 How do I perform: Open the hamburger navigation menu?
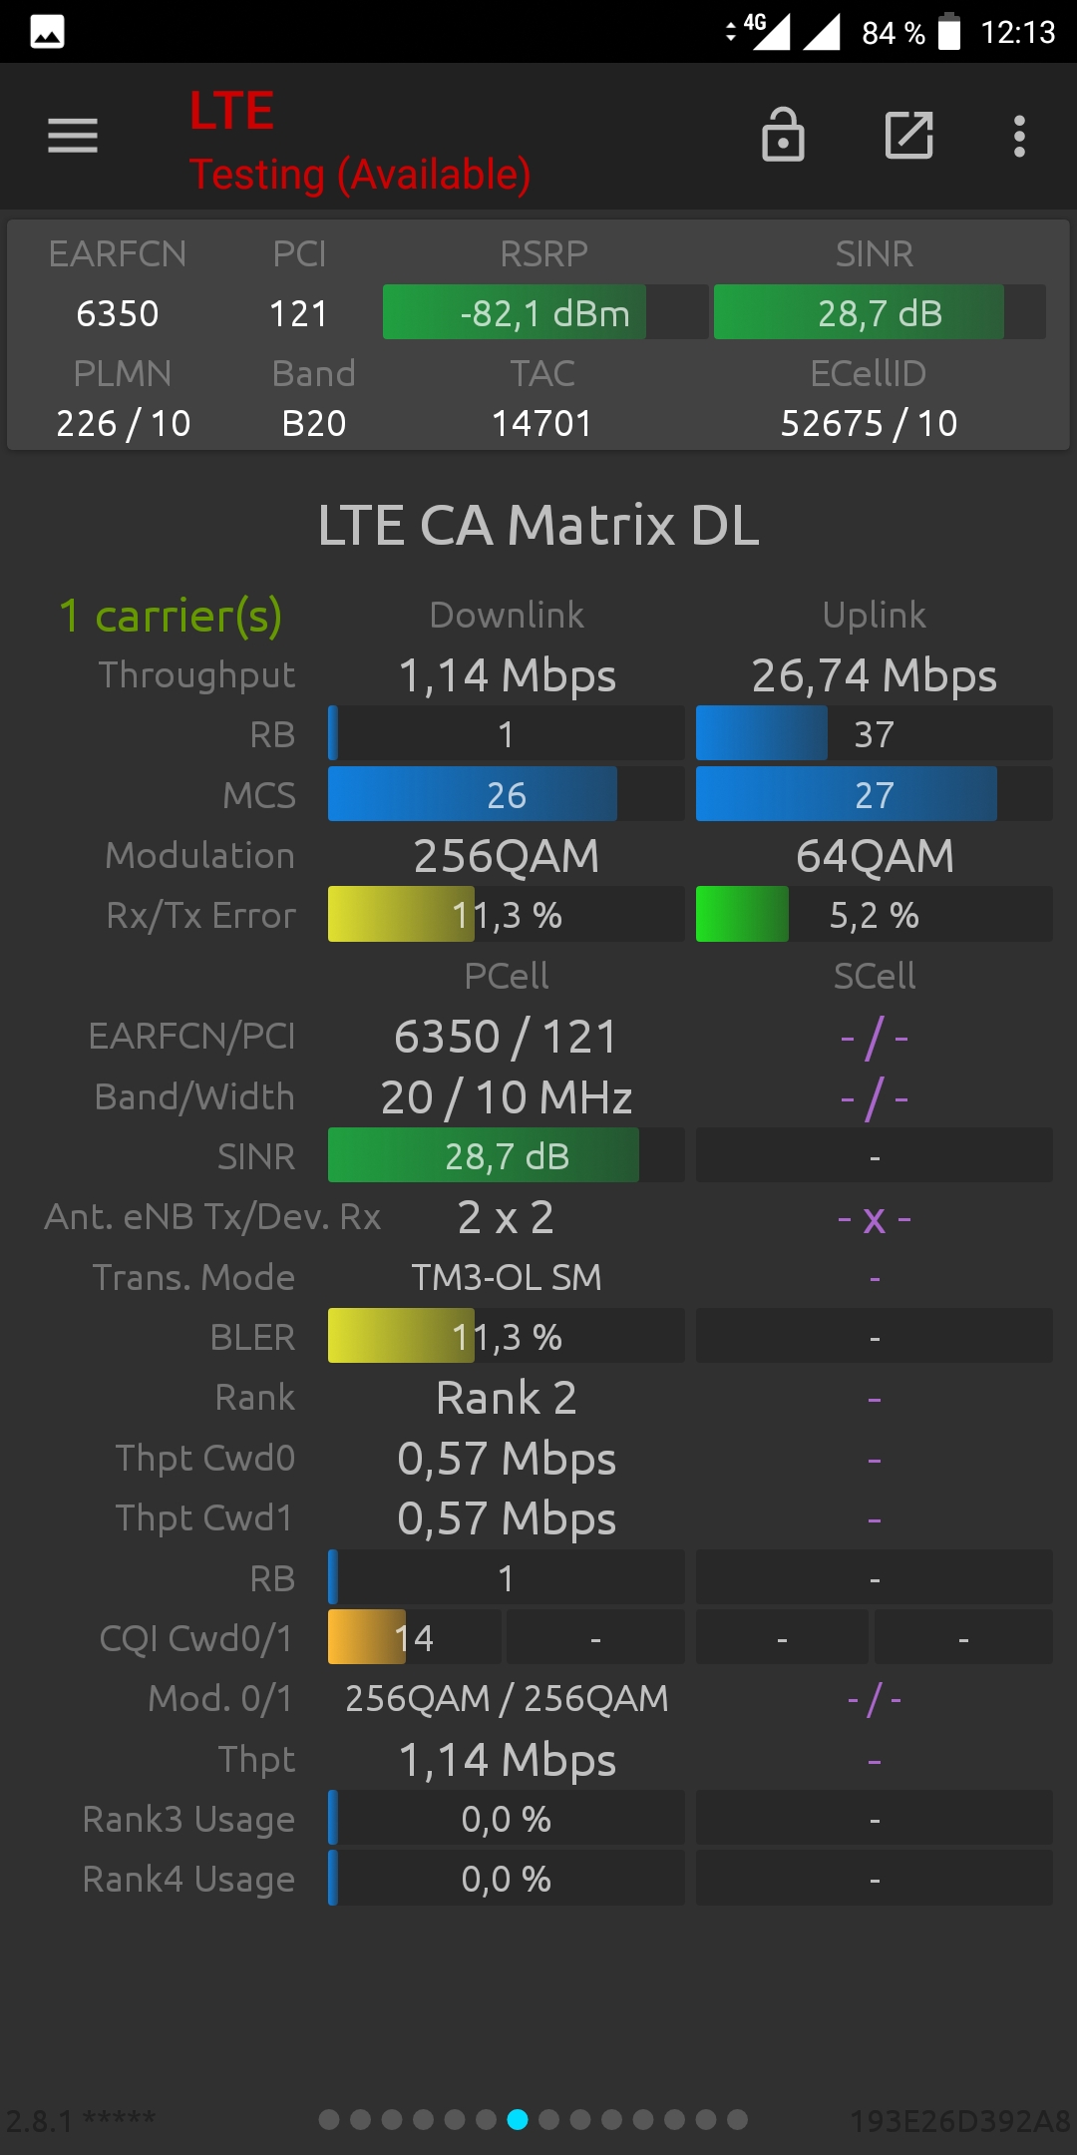(73, 136)
